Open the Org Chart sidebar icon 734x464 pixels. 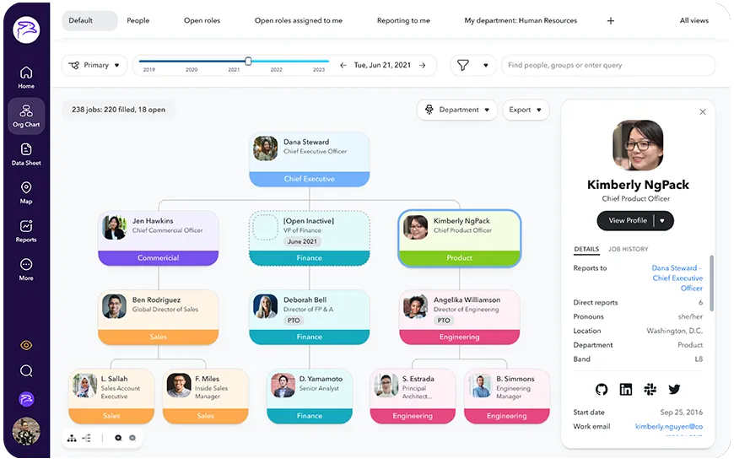click(x=26, y=116)
